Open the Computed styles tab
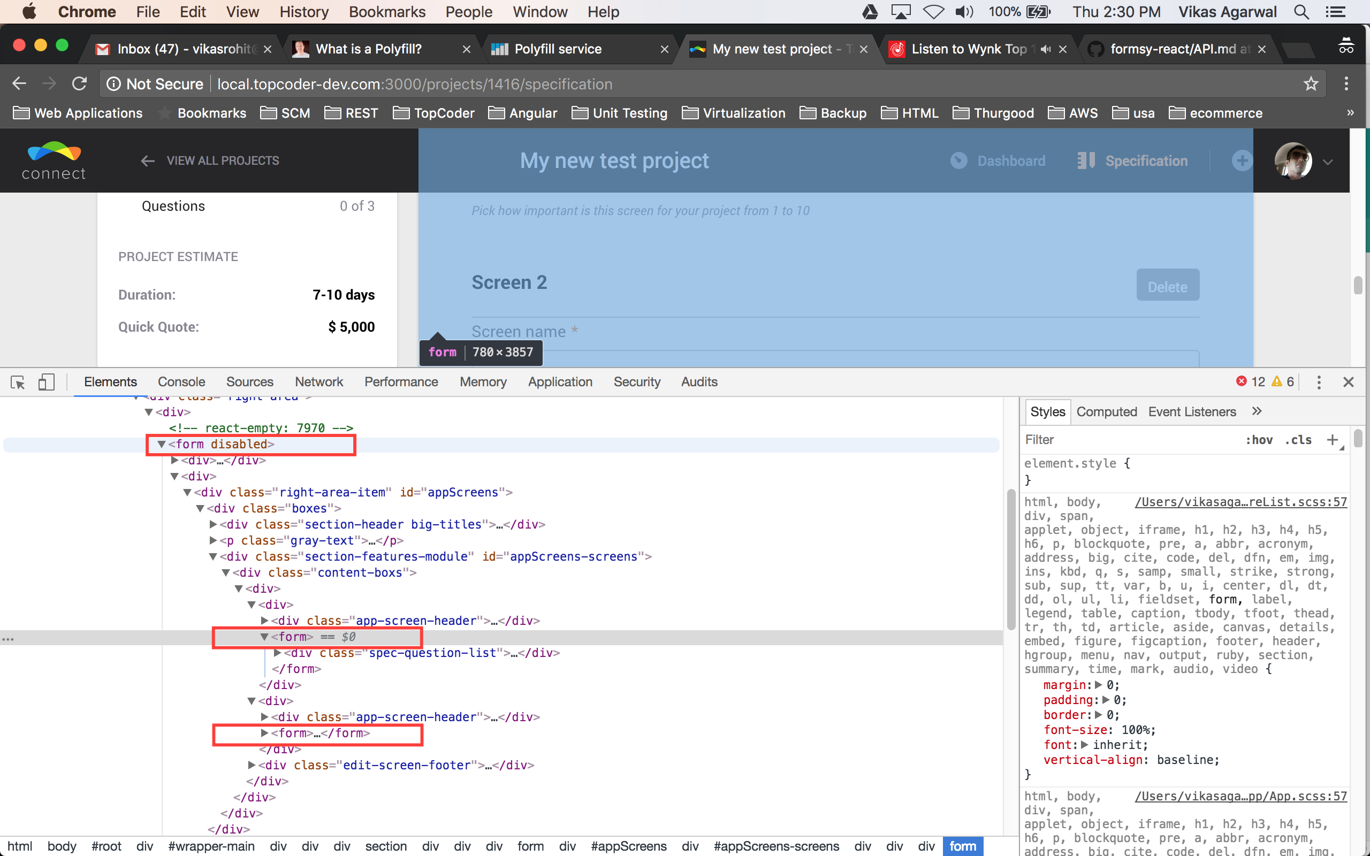1370x856 pixels. tap(1106, 411)
